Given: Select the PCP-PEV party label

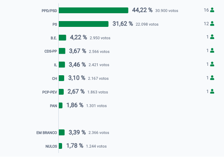Looking at the screenshot, I should click(x=50, y=92).
